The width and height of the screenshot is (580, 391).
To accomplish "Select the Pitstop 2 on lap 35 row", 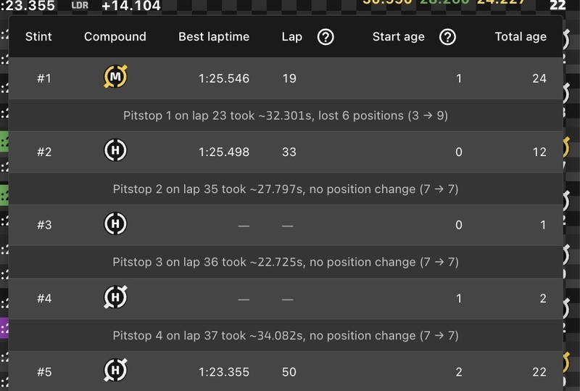I will click(x=286, y=189).
